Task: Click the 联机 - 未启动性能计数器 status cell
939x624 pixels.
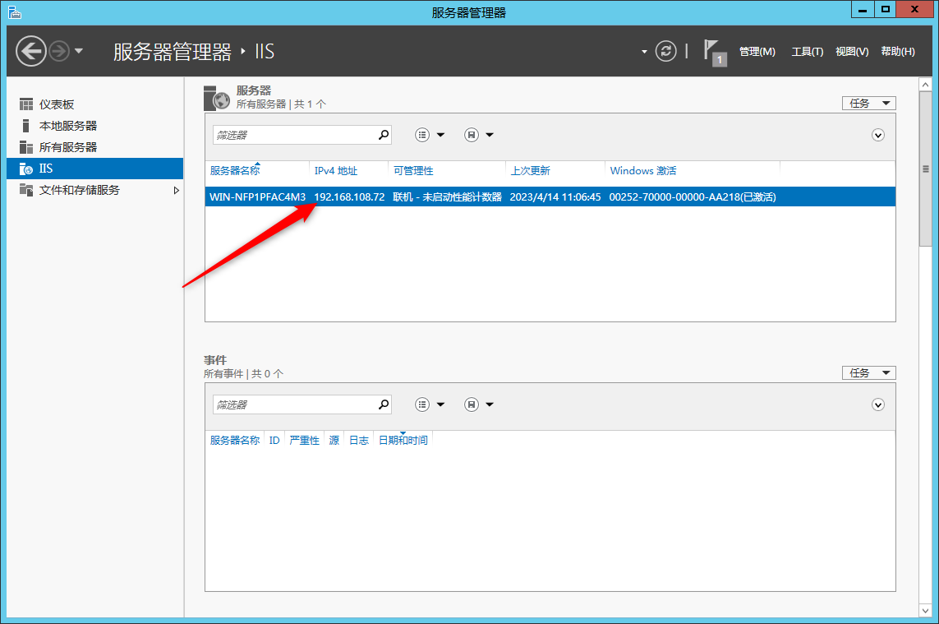Action: tap(448, 196)
